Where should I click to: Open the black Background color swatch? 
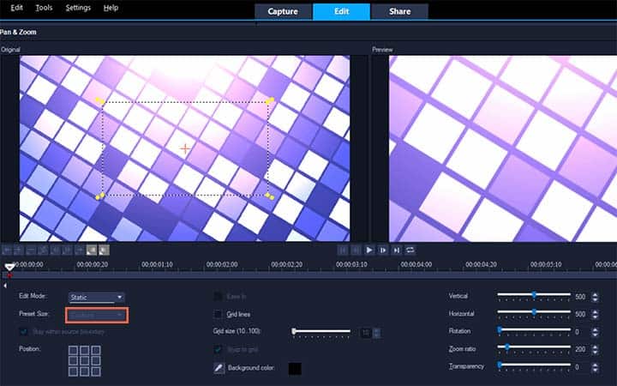coord(295,369)
